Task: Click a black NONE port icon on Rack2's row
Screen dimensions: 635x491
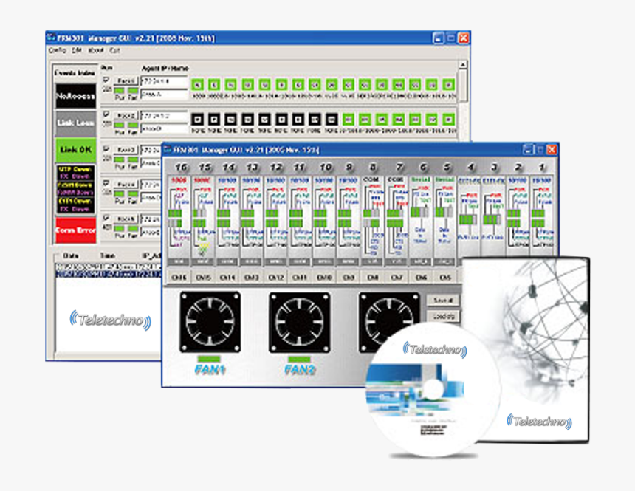Action: pos(196,118)
